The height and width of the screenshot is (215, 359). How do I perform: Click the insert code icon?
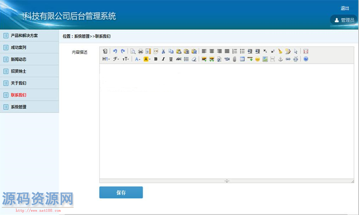(x=156, y=51)
